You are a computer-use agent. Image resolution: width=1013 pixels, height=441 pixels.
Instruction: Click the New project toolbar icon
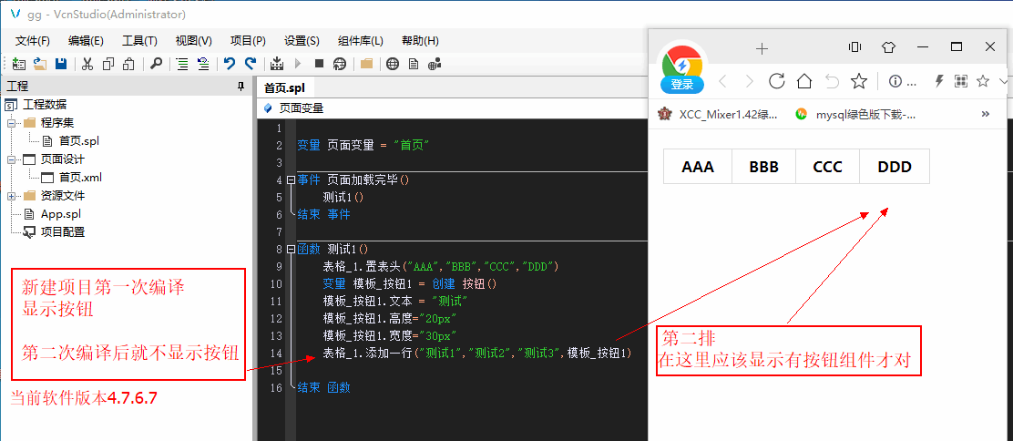pos(19,64)
